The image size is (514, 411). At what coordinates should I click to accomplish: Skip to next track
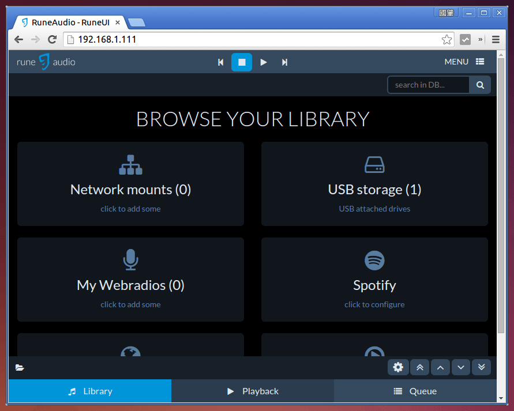click(284, 62)
